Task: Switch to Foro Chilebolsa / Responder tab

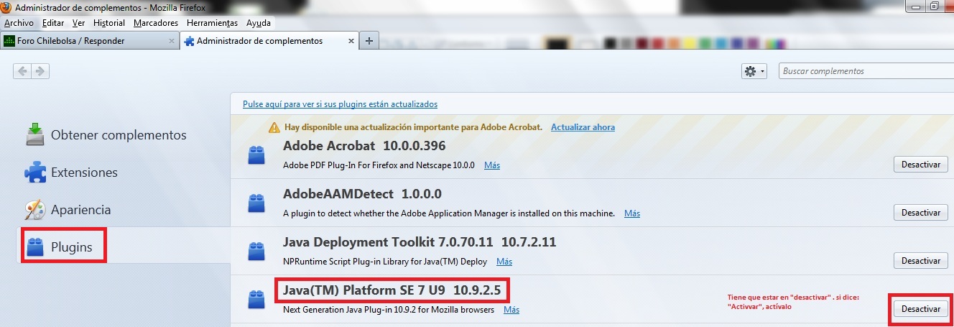Action: (90, 41)
